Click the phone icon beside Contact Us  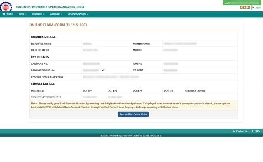(234, 131)
